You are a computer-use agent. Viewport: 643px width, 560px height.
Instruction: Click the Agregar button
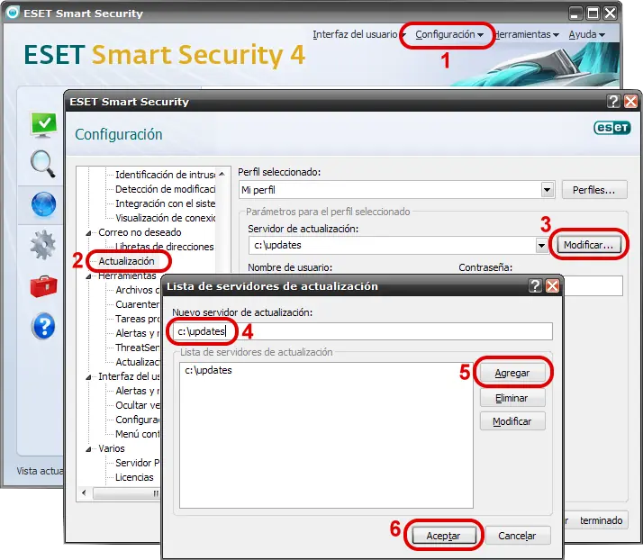click(512, 373)
